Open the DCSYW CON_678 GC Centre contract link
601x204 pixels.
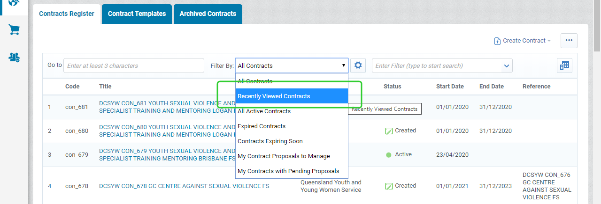(184, 186)
